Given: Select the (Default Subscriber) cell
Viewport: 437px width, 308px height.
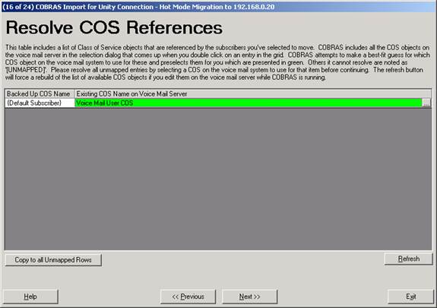Looking at the screenshot, I should (x=40, y=103).
